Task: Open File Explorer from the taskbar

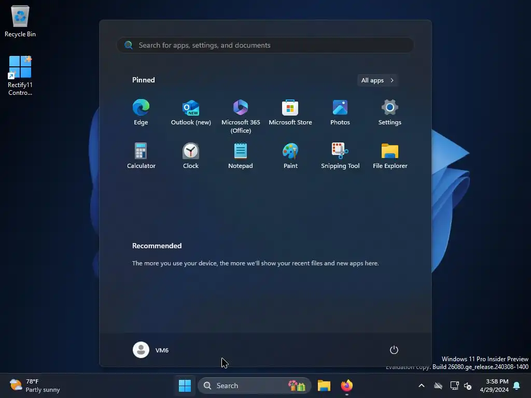Action: pos(324,386)
